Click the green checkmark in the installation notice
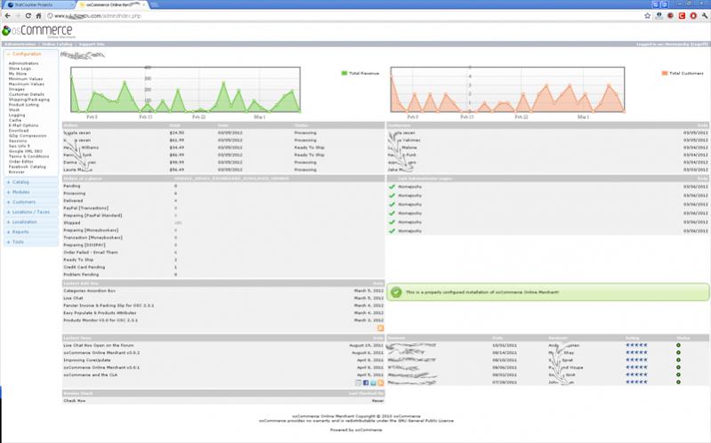 click(396, 291)
